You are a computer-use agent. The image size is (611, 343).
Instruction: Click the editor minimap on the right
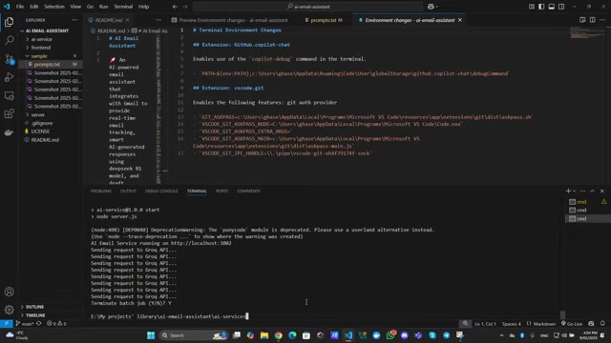[x=587, y=32]
